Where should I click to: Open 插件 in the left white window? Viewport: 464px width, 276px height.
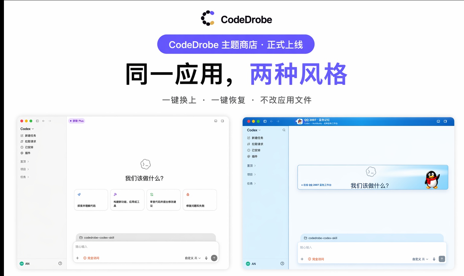coord(25,153)
